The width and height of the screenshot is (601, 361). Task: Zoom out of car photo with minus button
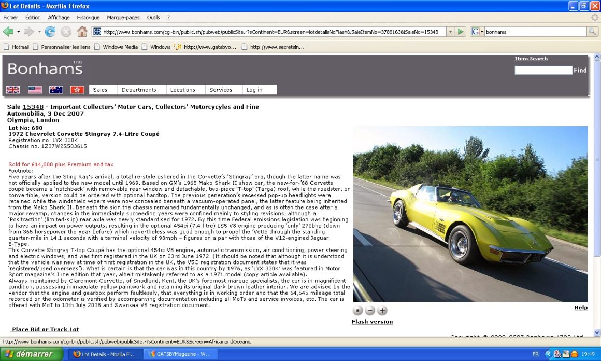point(370,311)
